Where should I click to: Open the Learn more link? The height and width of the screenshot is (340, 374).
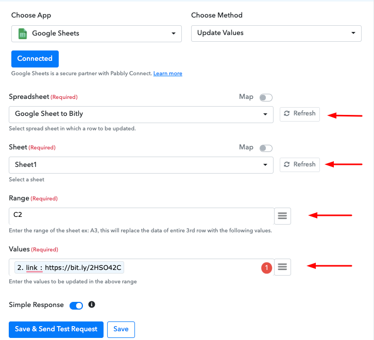(167, 74)
